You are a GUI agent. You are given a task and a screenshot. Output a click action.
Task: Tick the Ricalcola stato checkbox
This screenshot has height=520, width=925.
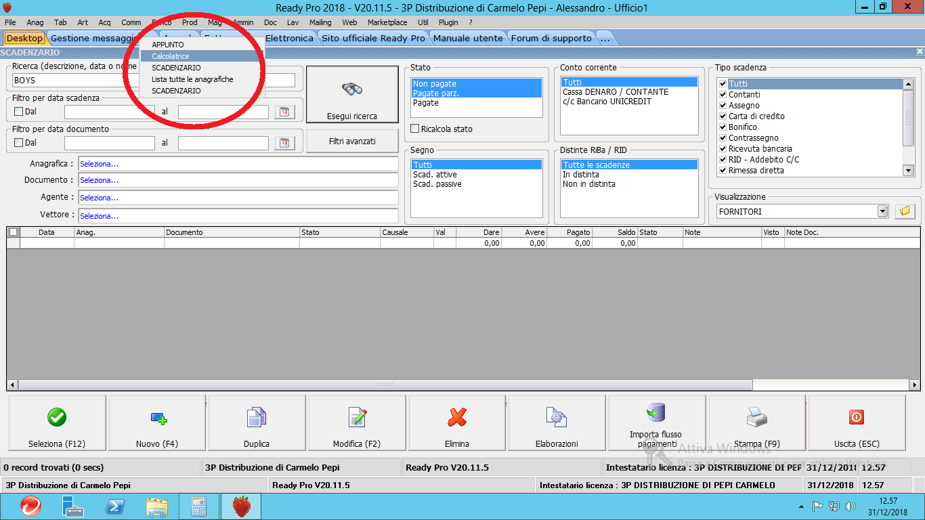(415, 129)
